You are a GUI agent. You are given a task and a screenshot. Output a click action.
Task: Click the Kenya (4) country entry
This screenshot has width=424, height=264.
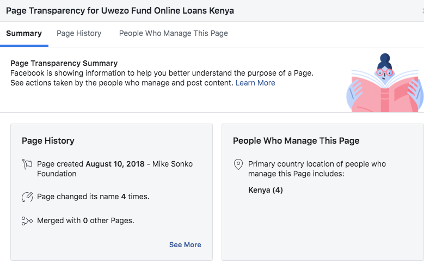(266, 190)
